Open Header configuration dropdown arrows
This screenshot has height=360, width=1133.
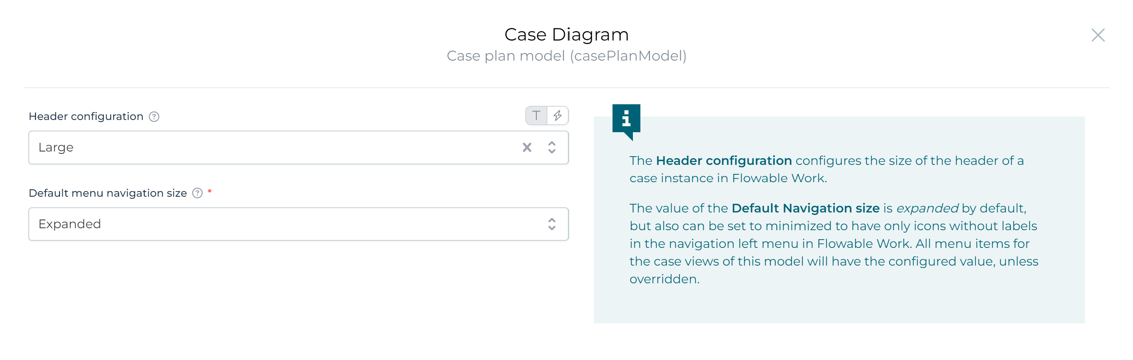(552, 148)
